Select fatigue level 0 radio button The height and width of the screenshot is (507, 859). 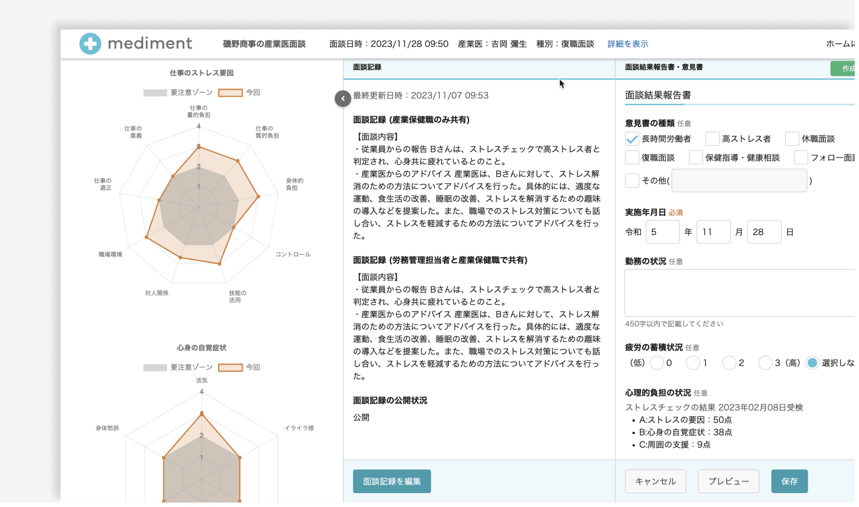[x=657, y=363]
